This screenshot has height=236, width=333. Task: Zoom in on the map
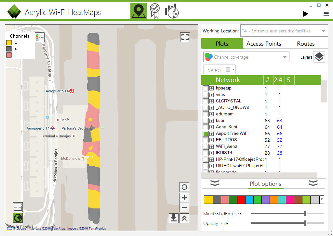click(184, 198)
